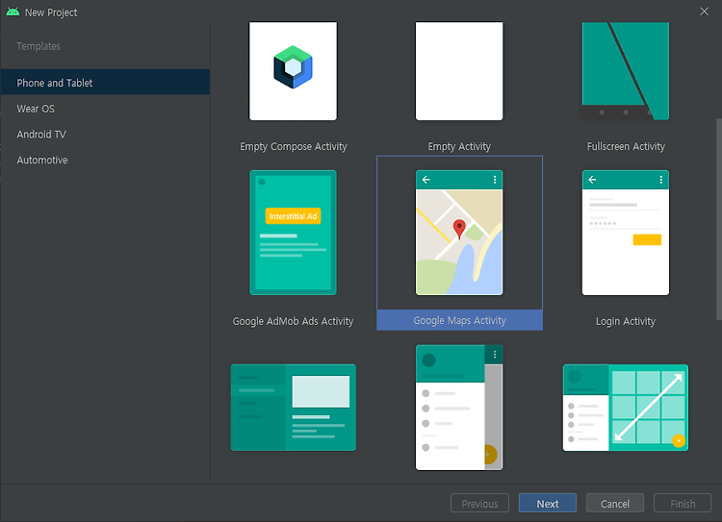Click the Empty Activity label

[x=459, y=146]
